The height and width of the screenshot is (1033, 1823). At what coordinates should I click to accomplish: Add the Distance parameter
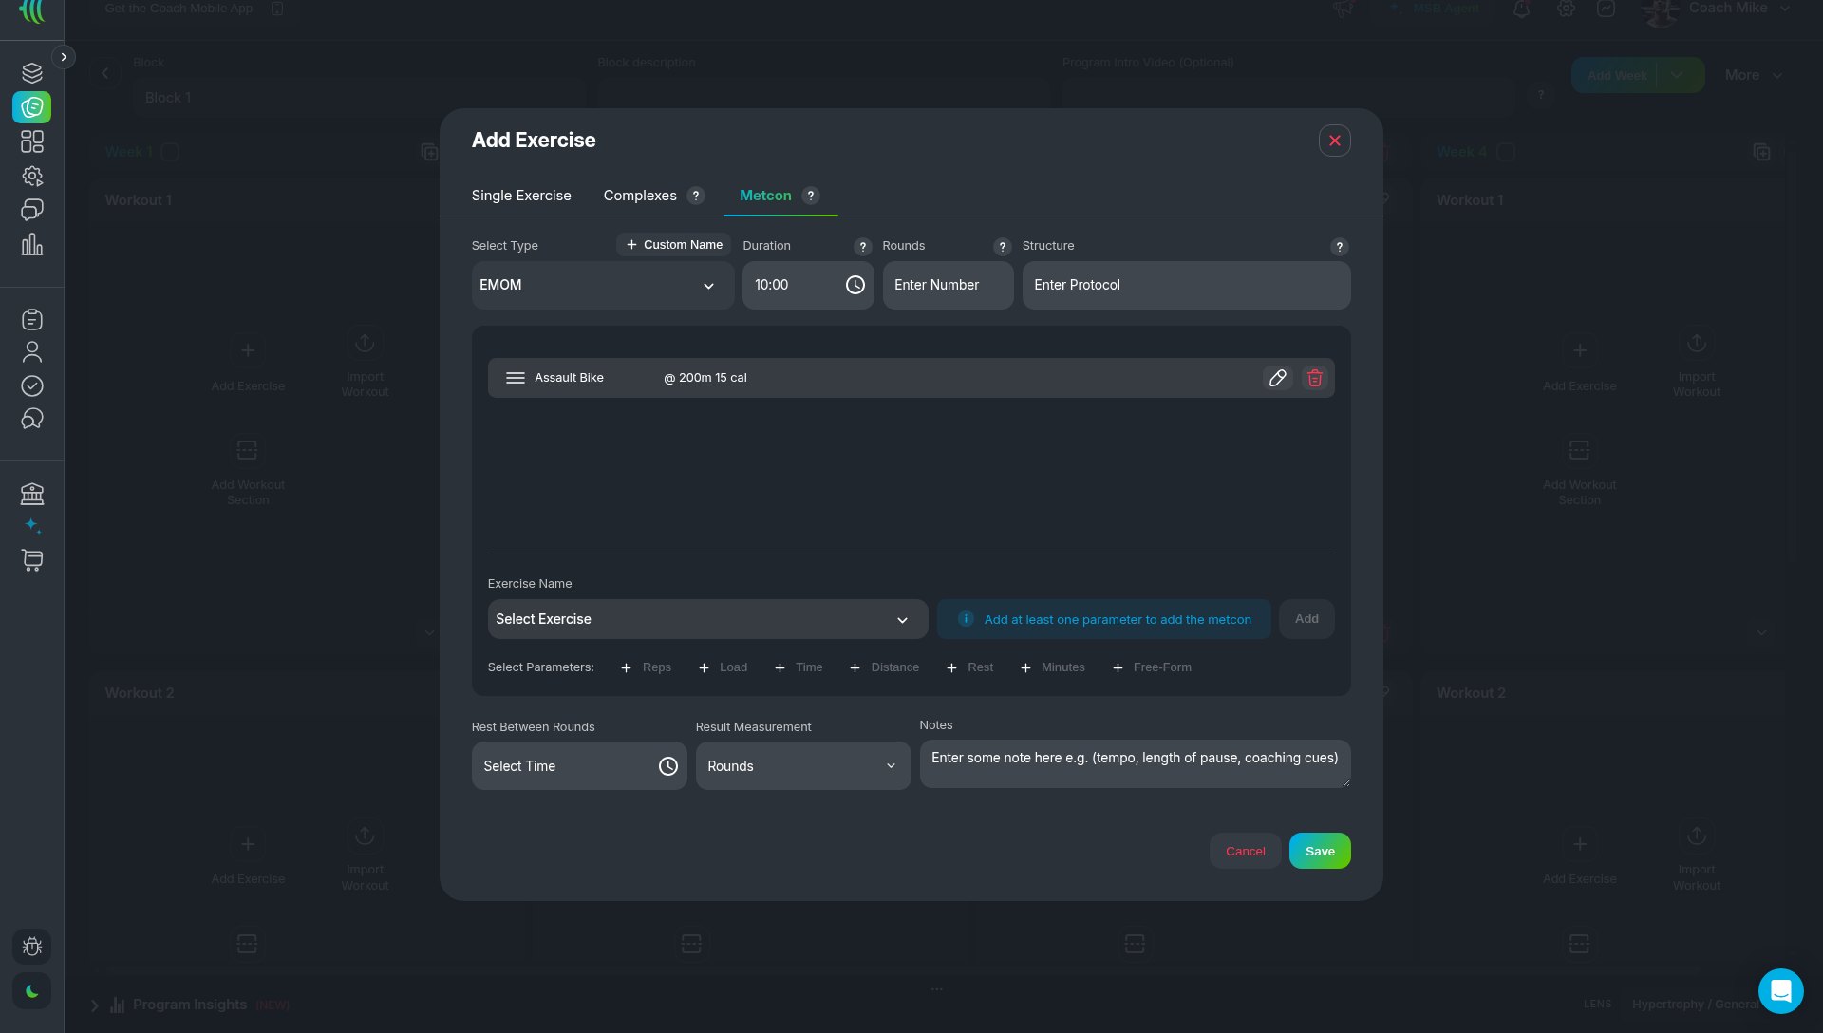point(884,667)
